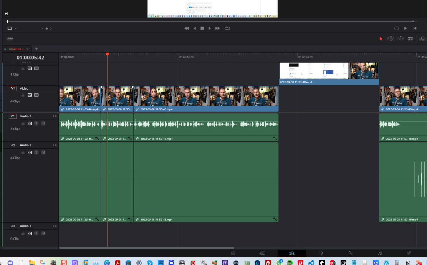Click the A2 track label
Screen dimensions: 427x265
(x=13, y=145)
